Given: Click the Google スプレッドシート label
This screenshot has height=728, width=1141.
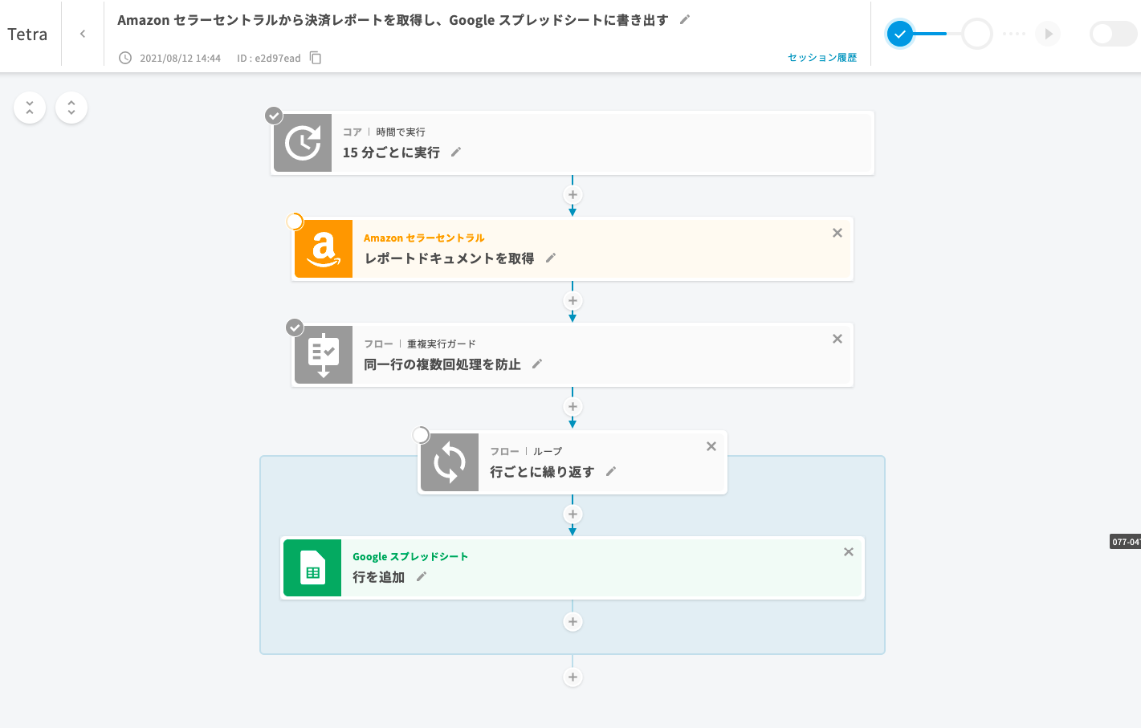Looking at the screenshot, I should pos(410,556).
